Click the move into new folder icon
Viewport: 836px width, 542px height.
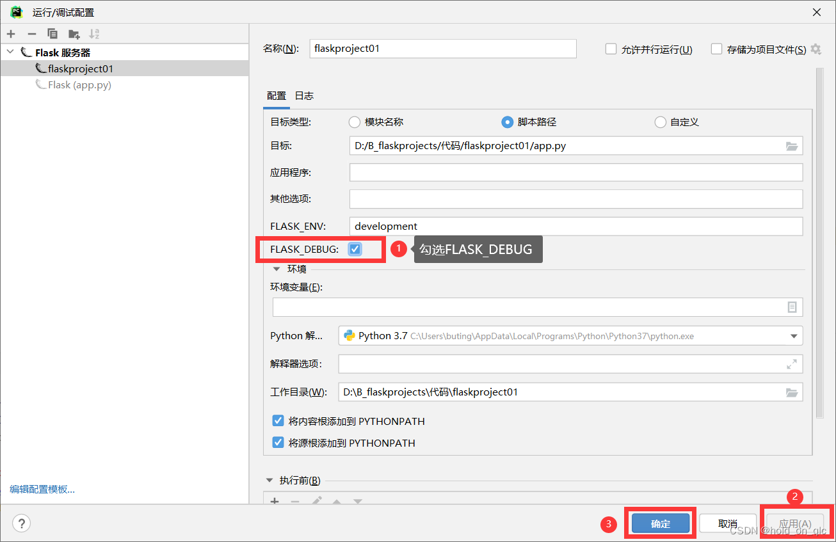coord(74,34)
